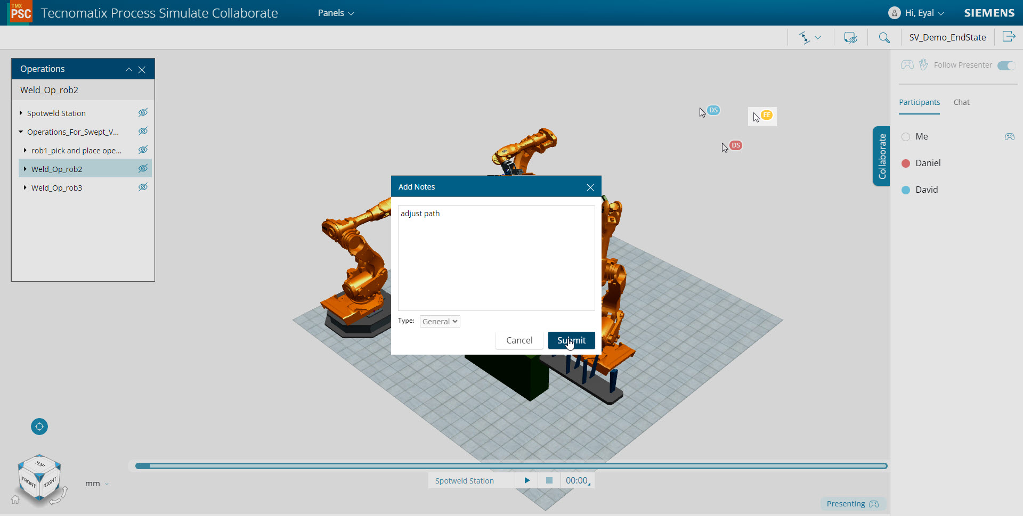Stop the simulation playback

[x=549, y=480]
